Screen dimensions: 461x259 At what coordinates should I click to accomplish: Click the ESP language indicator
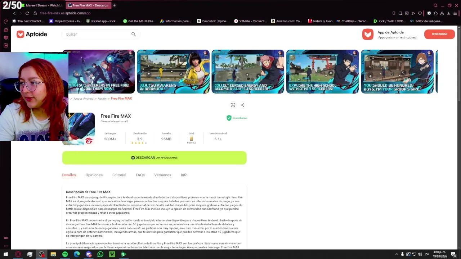click(x=427, y=254)
